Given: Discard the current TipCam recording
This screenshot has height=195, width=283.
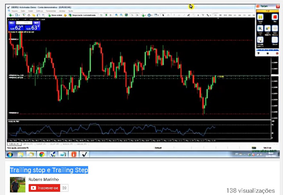Looking at the screenshot, I should click(275, 40).
